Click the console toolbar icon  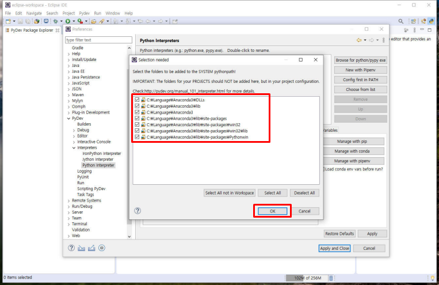pos(46,21)
